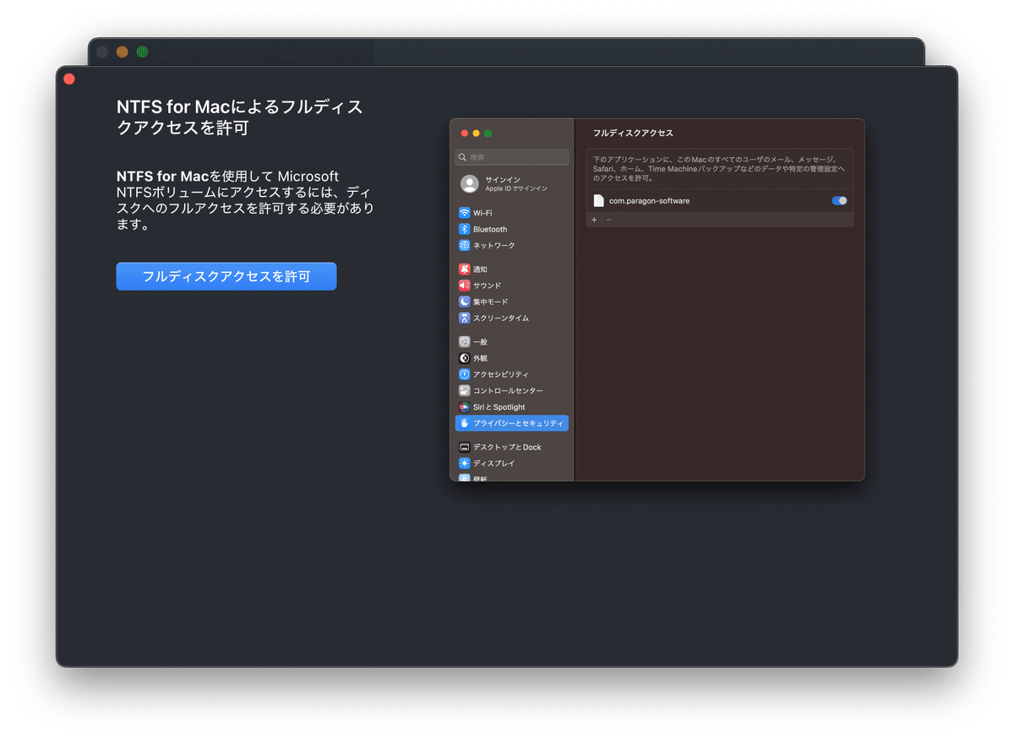The width and height of the screenshot is (1014, 741).
Task: Click the サウンド speaker icon
Action: point(464,286)
